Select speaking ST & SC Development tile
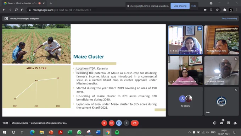Screen dimensions: 241x136 click(x=185, y=40)
